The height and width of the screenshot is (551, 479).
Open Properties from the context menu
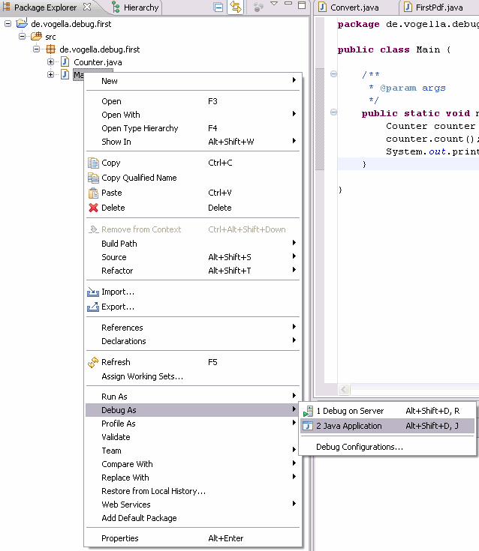(x=193, y=538)
